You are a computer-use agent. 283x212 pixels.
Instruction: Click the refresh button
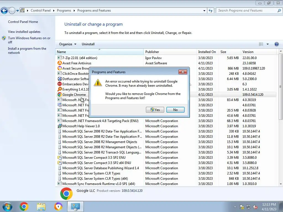[210, 11]
